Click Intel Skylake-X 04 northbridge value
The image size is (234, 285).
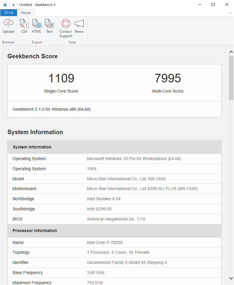[x=104, y=199]
